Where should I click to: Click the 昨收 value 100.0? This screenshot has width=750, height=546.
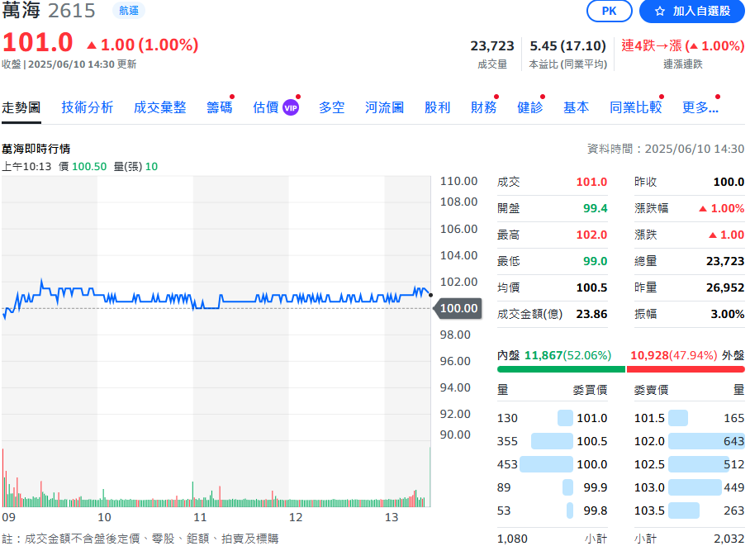[x=729, y=182]
